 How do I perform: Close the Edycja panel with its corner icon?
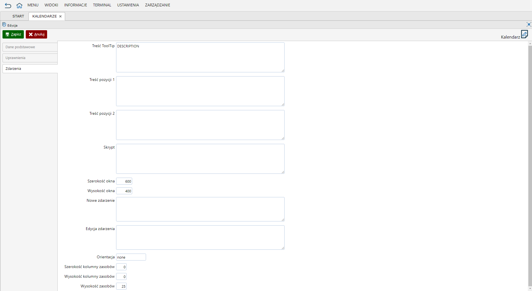(x=529, y=24)
